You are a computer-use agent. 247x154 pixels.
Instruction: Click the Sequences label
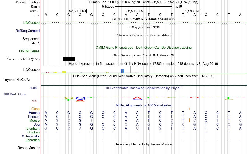point(31,39)
